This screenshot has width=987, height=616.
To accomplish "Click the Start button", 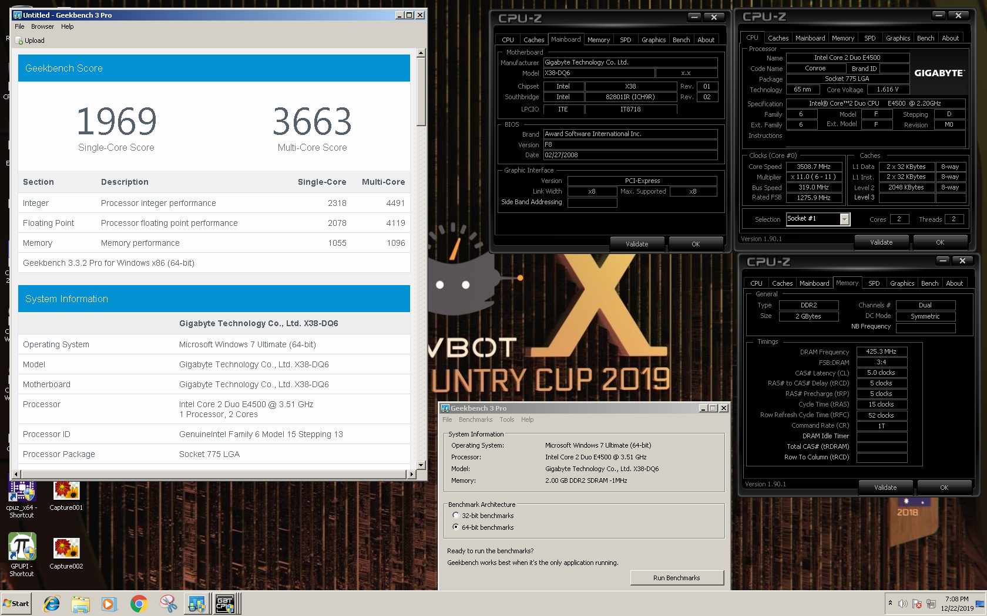I will point(16,604).
